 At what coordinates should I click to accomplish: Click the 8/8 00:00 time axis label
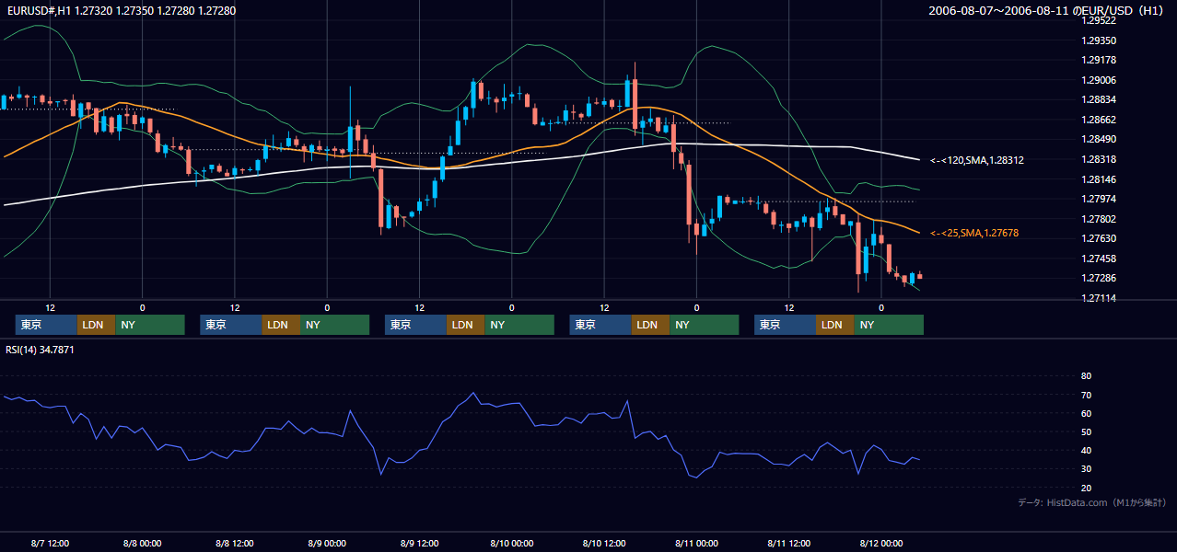(142, 544)
